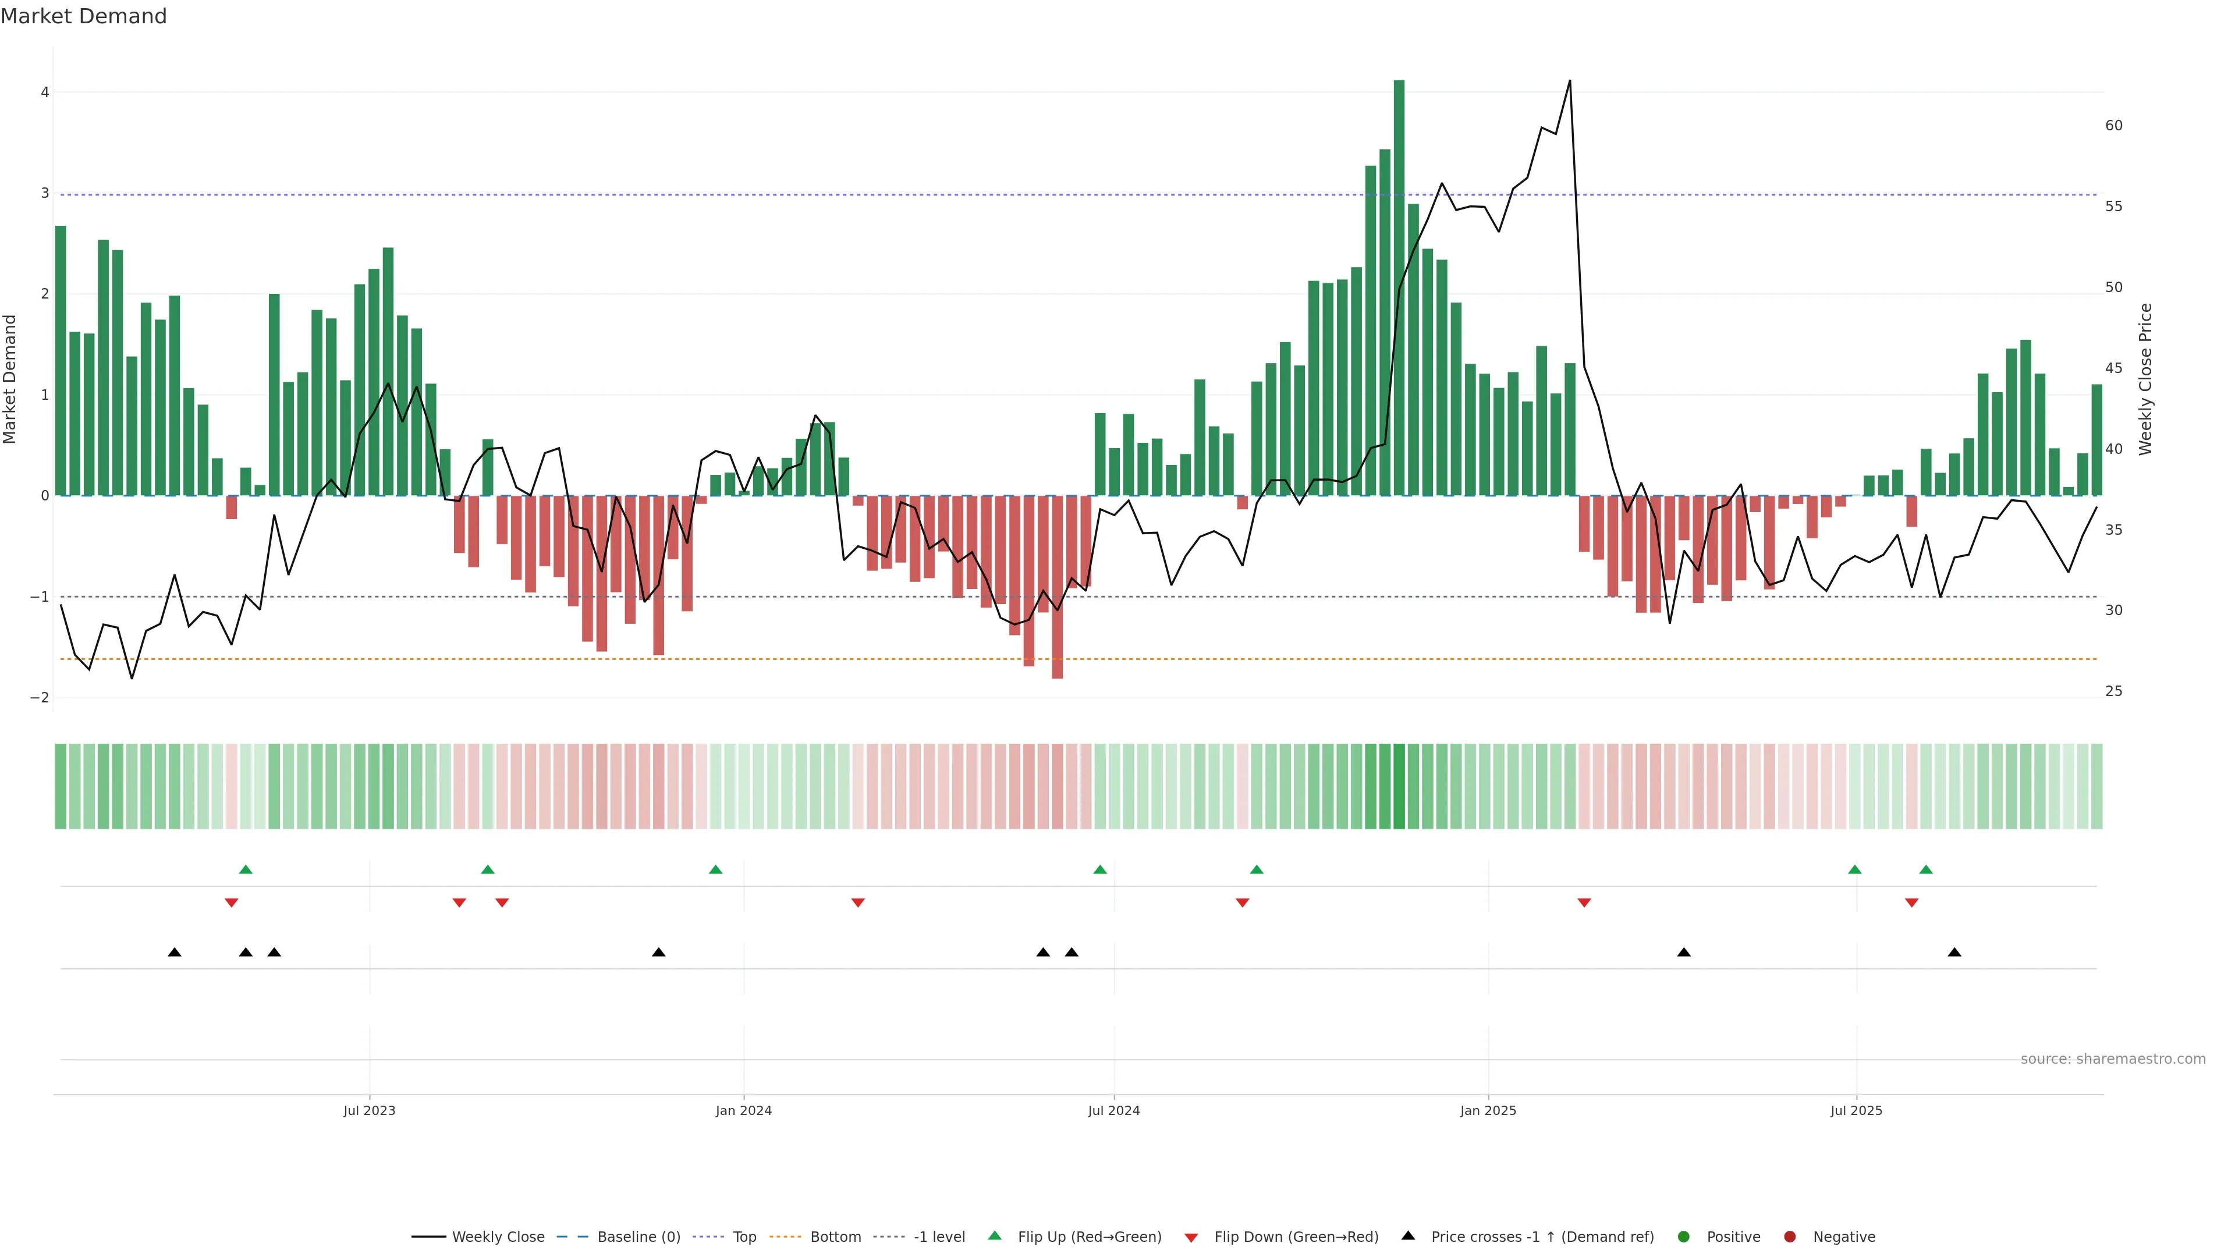
Task: Click the black Price crosses -1 legend icon
Action: pyautogui.click(x=1408, y=1235)
